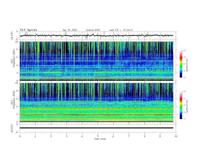Screen dimensions: 198x153
Task: Click the date label "Jan. 23, 2026"
Action: click(x=70, y=30)
